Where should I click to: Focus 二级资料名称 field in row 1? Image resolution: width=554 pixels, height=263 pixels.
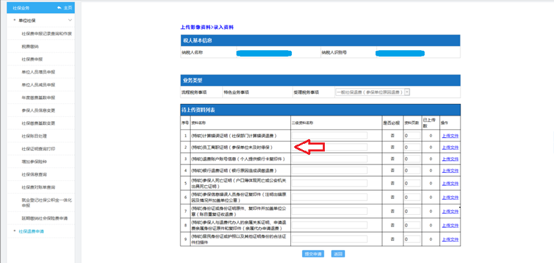pos(329,136)
